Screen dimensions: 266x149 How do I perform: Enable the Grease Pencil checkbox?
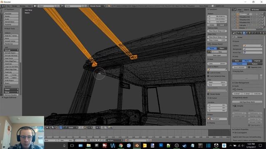pyautogui.click(x=210, y=44)
